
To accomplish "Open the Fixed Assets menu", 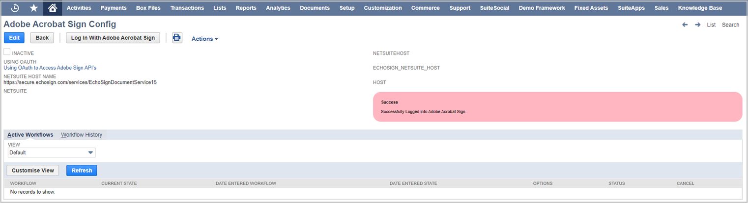I will pos(591,8).
